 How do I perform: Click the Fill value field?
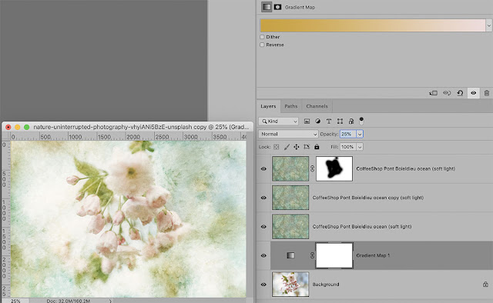click(347, 147)
